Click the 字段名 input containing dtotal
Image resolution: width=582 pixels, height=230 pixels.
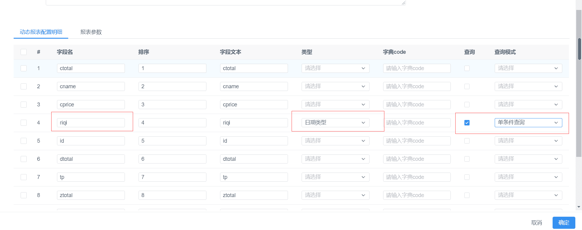tap(91, 159)
